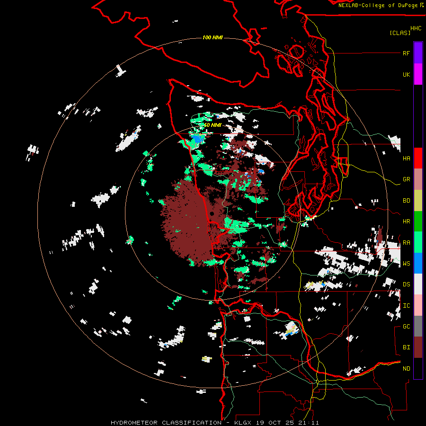Click the GC gray legend color block

418,326
